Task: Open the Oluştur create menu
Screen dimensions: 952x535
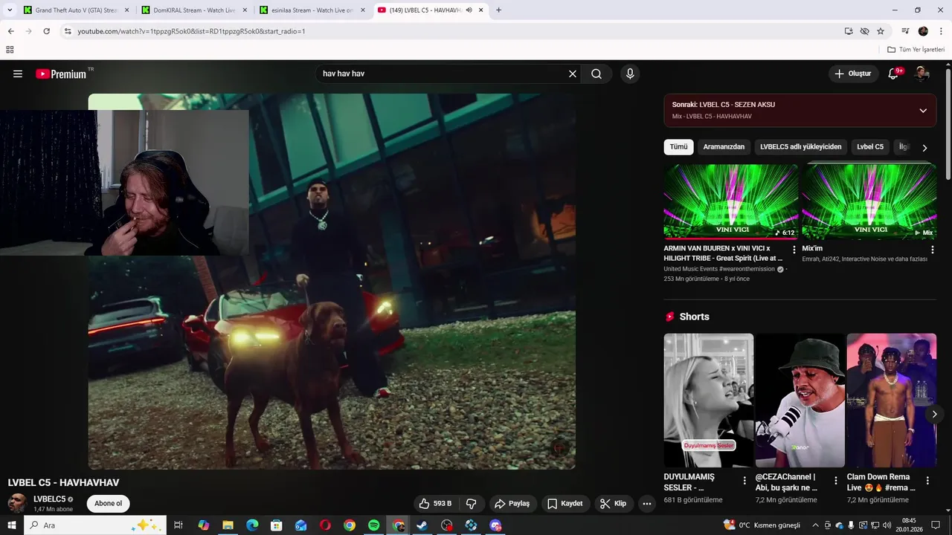Action: coord(852,74)
